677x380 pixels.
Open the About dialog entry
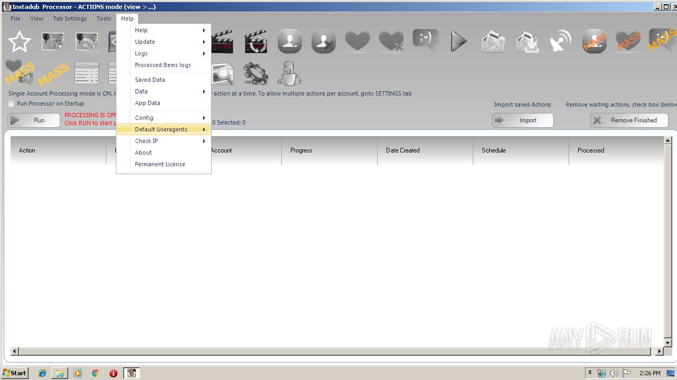coord(163,153)
